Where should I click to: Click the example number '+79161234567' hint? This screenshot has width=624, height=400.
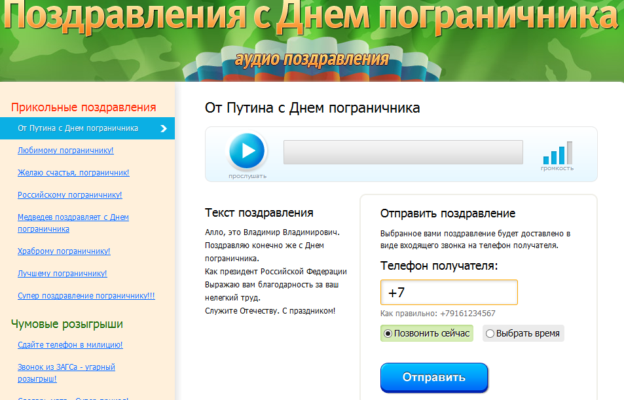(x=468, y=314)
